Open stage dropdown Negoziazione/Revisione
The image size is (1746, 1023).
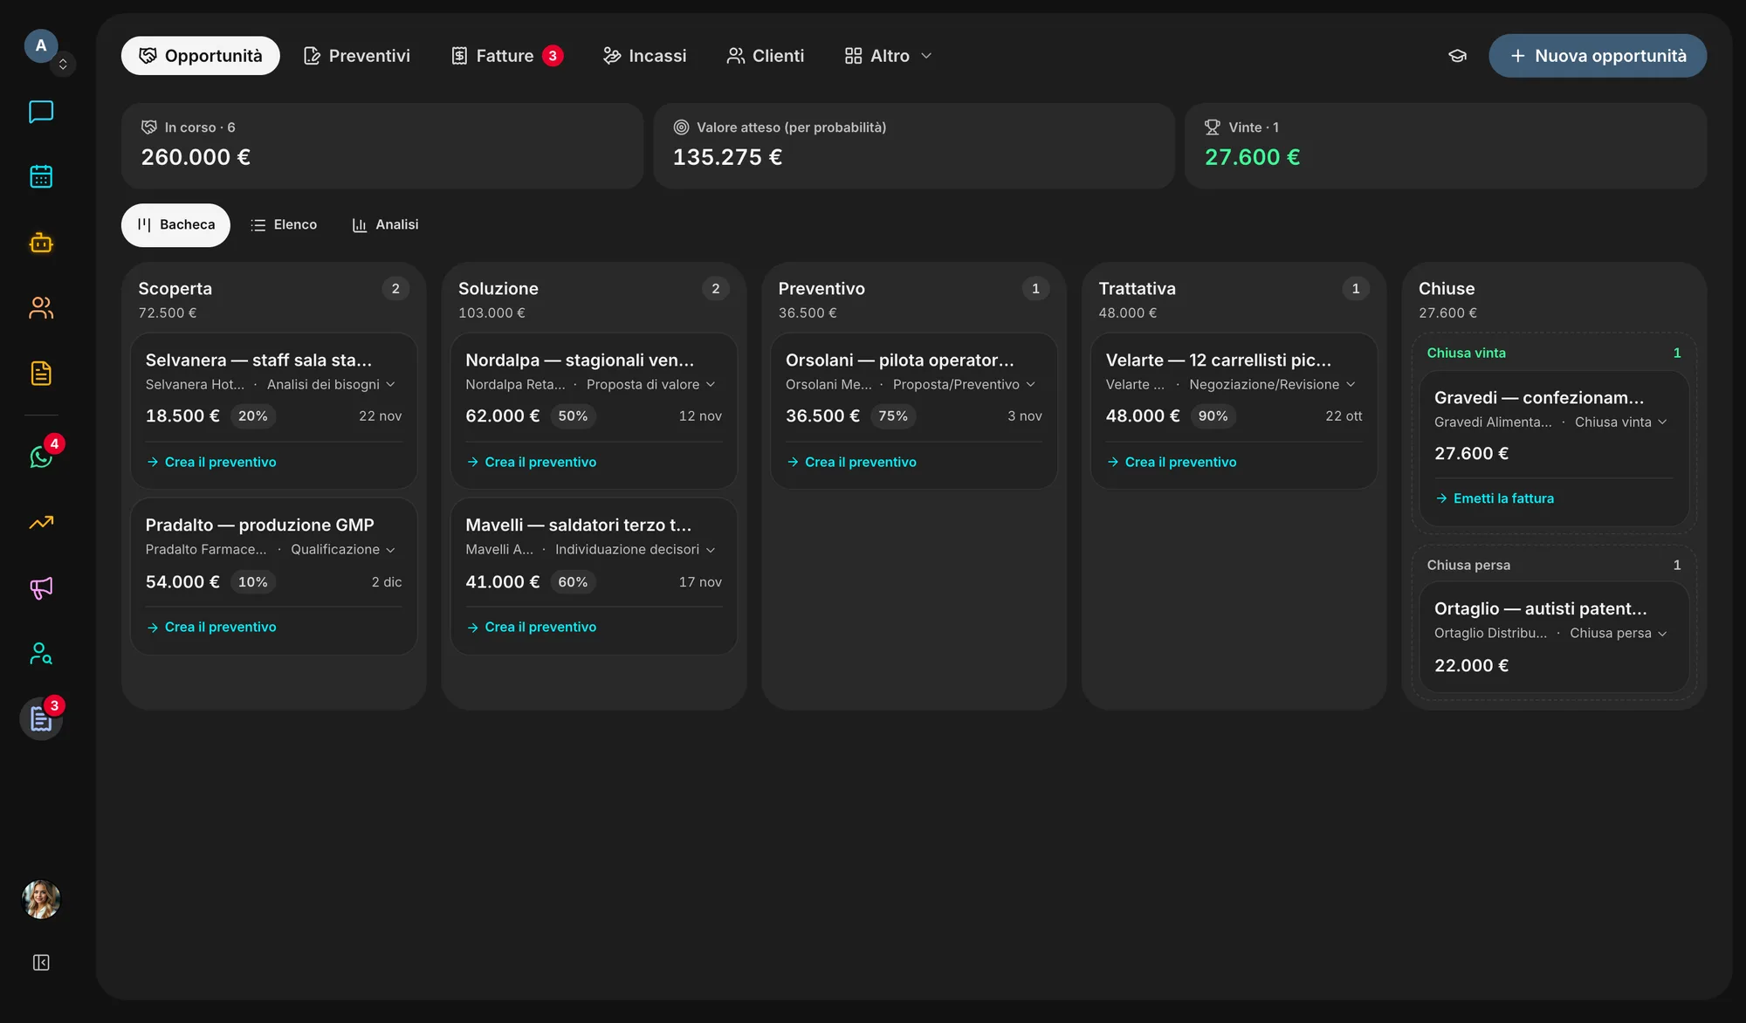tap(1273, 384)
